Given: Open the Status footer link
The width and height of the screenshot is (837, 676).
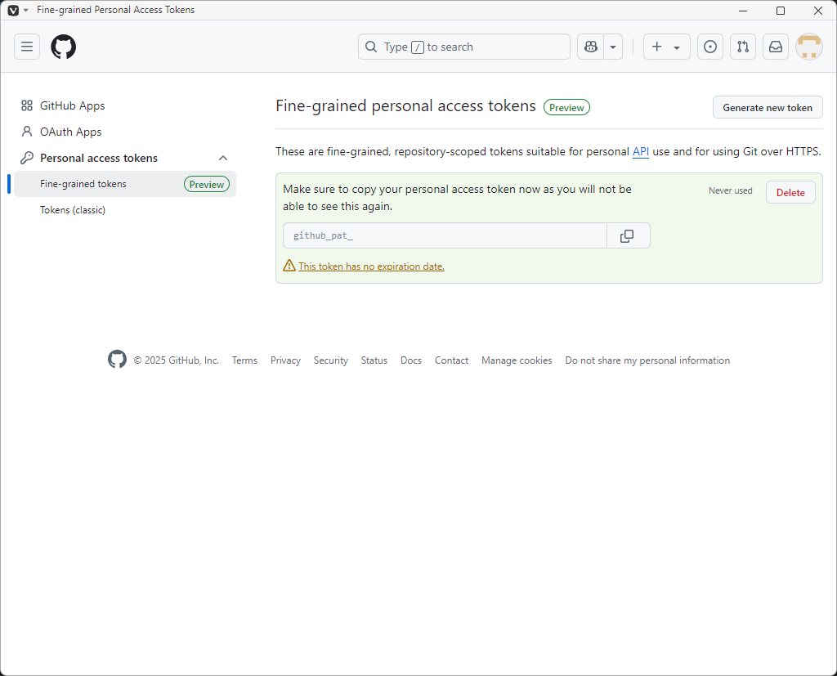Looking at the screenshot, I should [x=374, y=360].
